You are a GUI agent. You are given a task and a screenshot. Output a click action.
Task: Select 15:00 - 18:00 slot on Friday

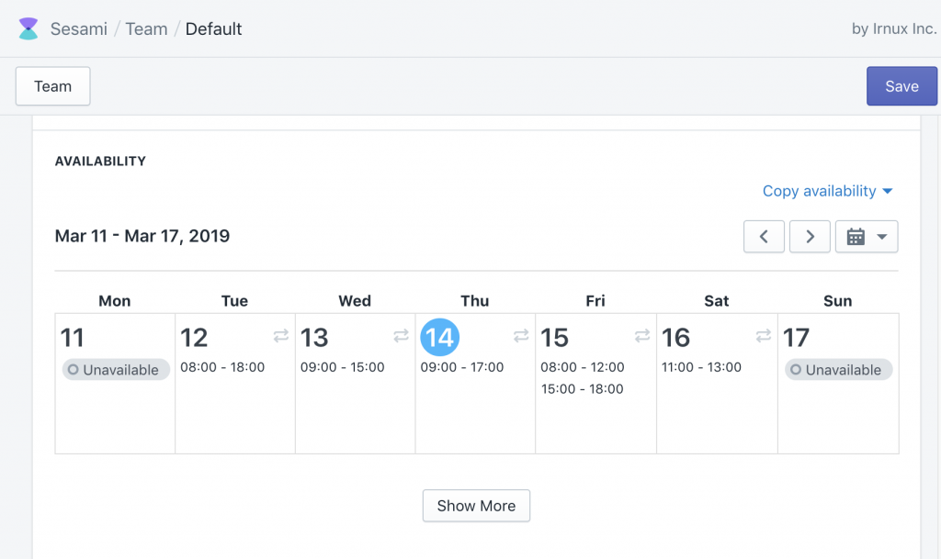(582, 389)
